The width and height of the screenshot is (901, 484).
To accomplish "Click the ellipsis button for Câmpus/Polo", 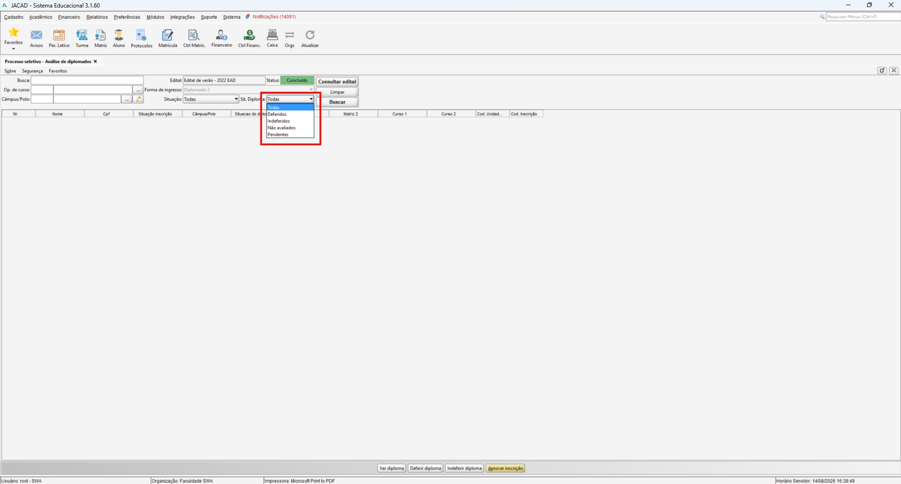I will pyautogui.click(x=127, y=99).
